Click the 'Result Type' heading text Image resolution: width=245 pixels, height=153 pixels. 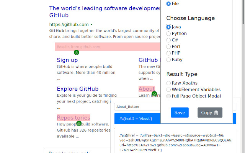pyautogui.click(x=182, y=74)
